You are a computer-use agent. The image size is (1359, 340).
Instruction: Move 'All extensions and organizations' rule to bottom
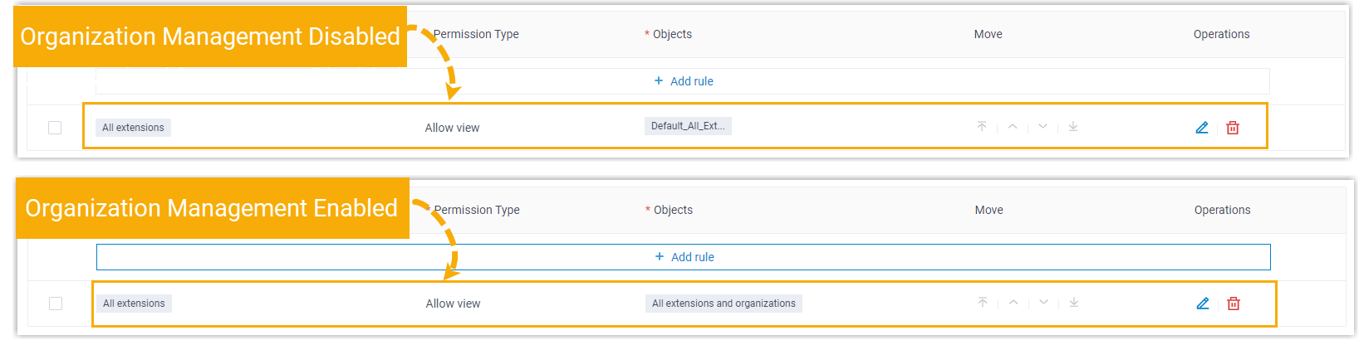tap(1074, 303)
